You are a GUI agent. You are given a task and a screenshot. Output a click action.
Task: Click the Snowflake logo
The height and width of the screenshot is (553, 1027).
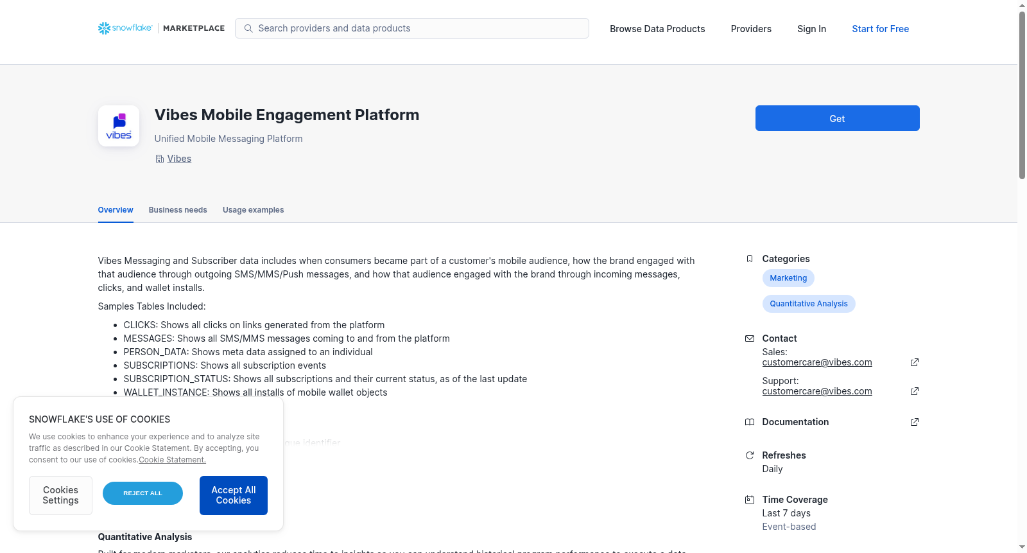tap(125, 28)
